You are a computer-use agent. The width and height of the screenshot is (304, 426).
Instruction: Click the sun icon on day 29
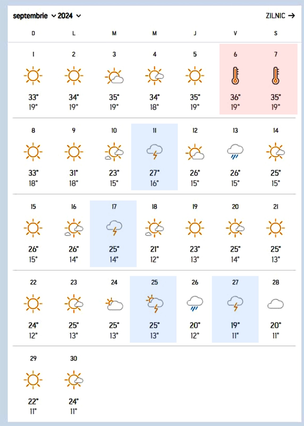(33, 380)
